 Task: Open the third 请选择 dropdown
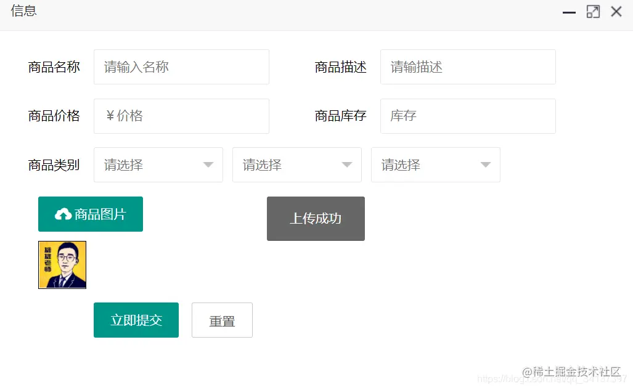(x=435, y=165)
